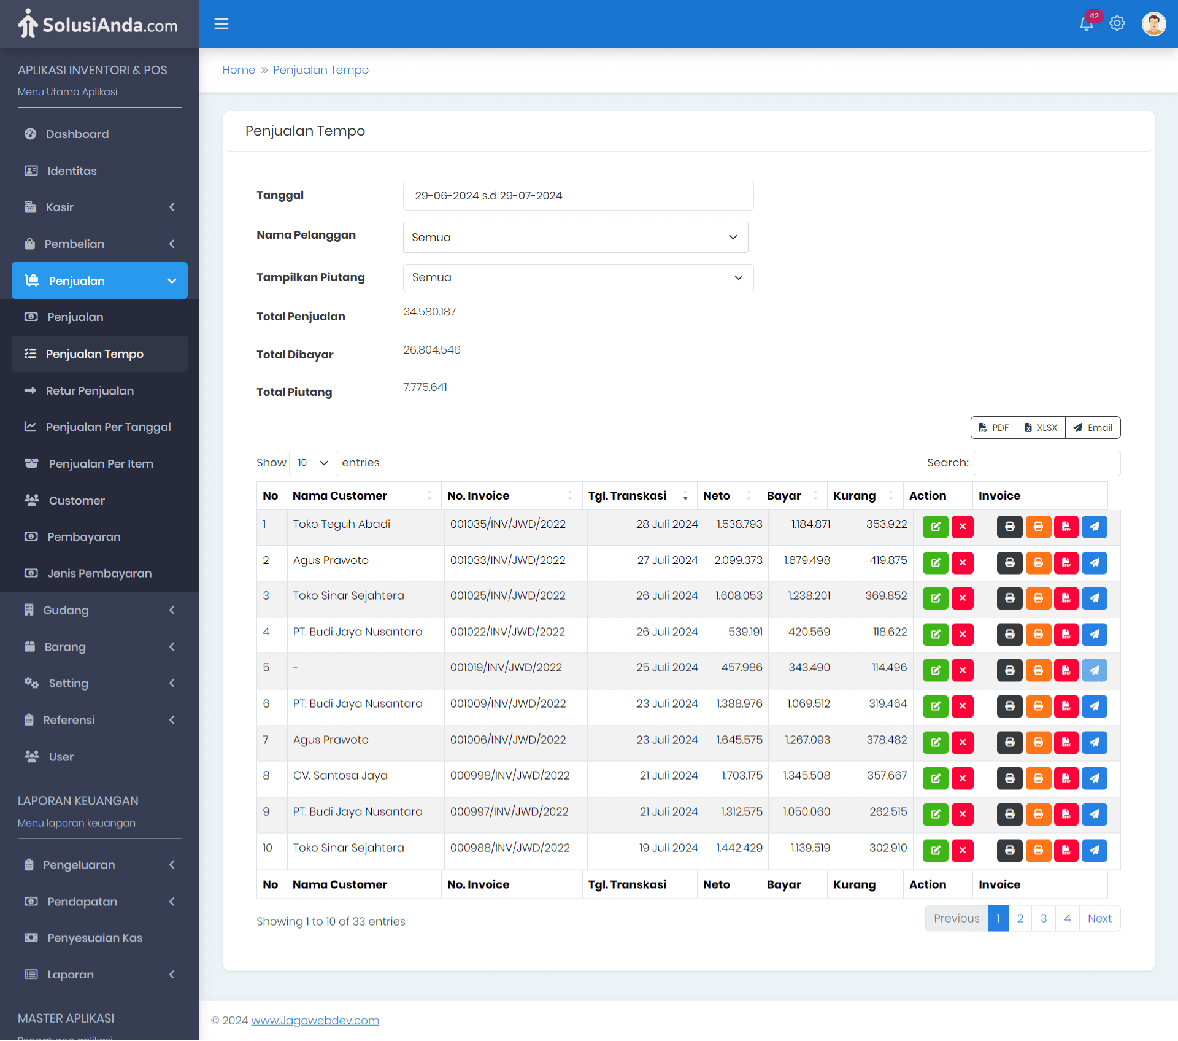Open user avatar profile menu

pyautogui.click(x=1153, y=23)
